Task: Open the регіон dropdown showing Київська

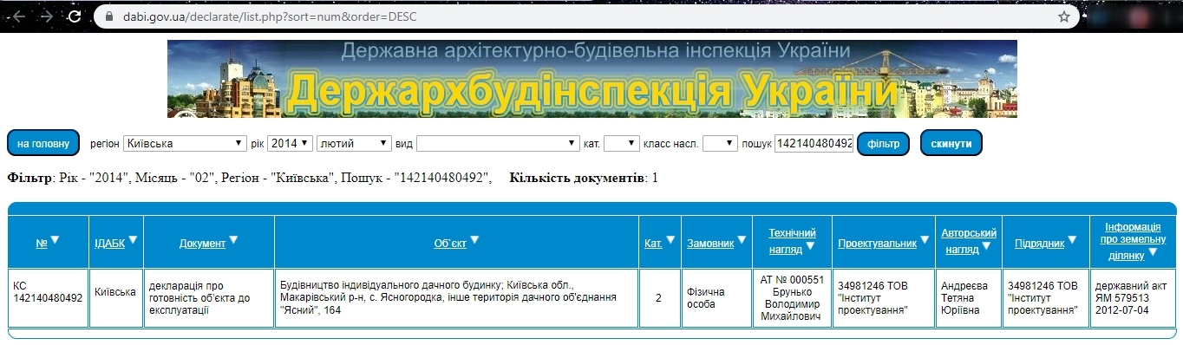Action: [x=185, y=143]
